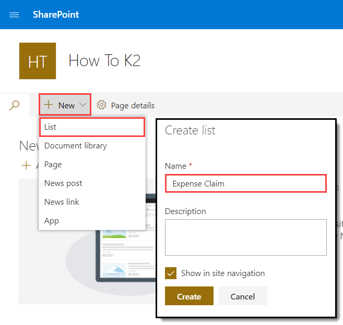Click the Show in site navigation label

(223, 273)
